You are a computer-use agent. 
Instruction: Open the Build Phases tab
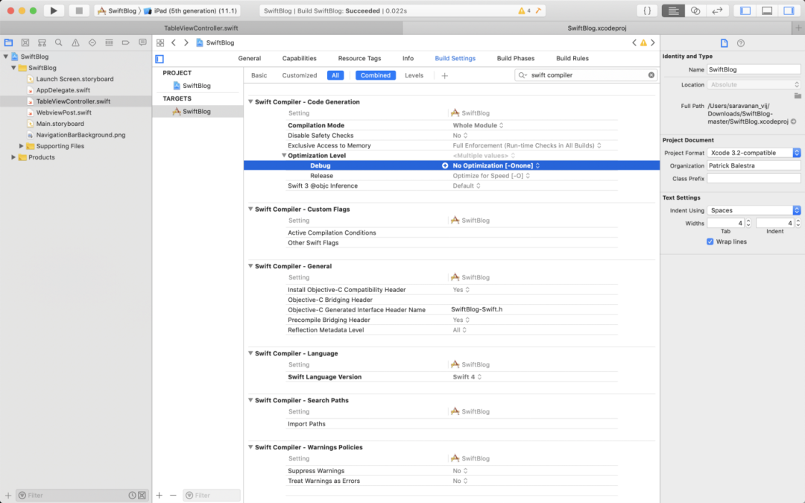(516, 59)
